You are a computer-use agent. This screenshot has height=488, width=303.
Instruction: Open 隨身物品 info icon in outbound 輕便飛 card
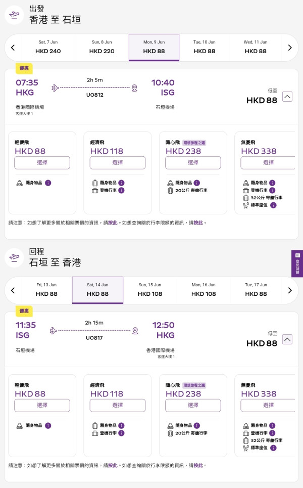48,183
